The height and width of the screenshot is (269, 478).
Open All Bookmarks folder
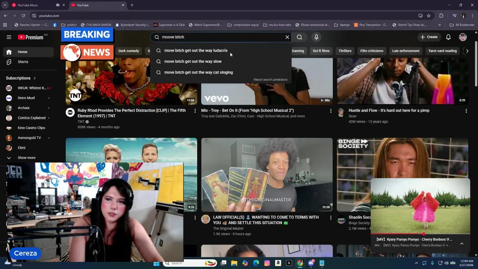(x=462, y=25)
